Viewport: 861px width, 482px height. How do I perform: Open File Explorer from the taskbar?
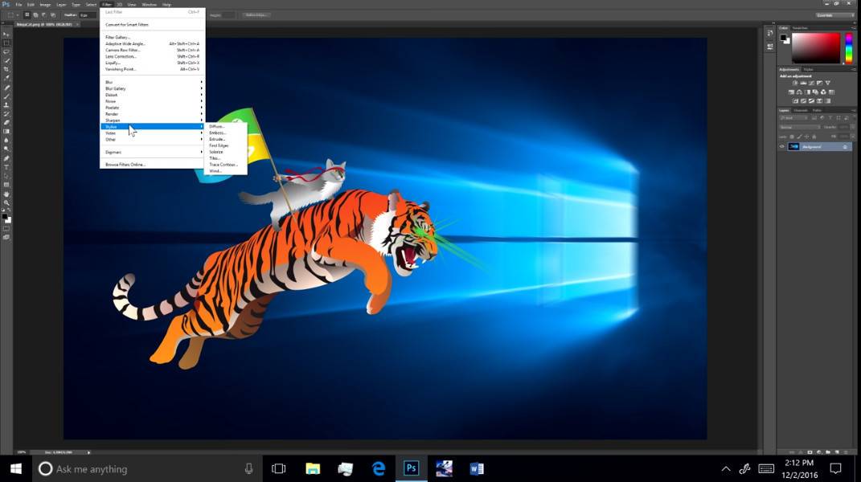point(313,468)
